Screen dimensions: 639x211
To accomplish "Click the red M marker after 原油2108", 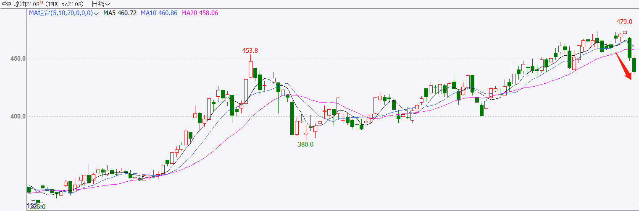I will (41, 3).
